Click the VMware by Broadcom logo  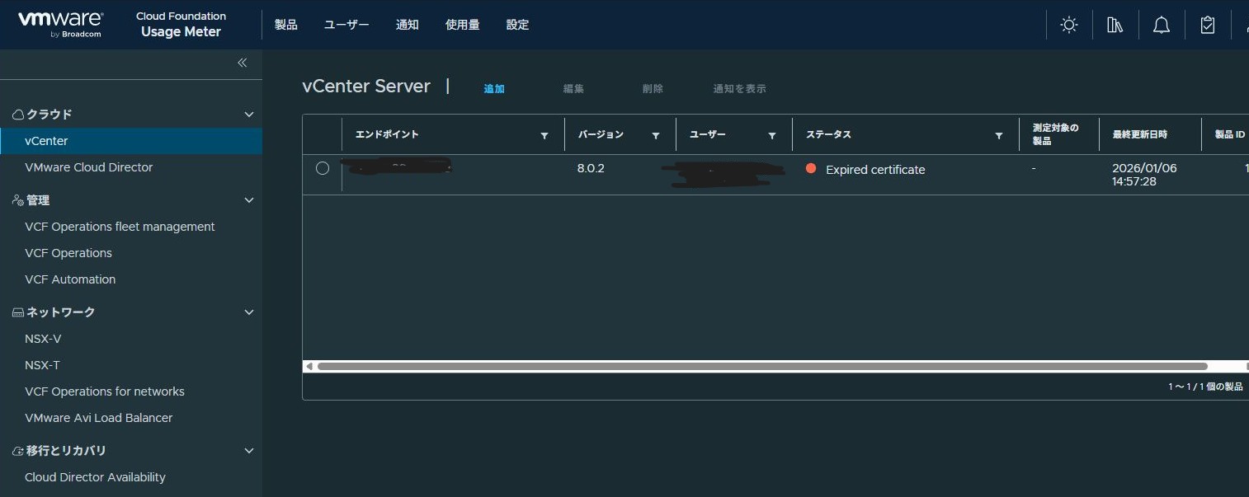[60, 24]
